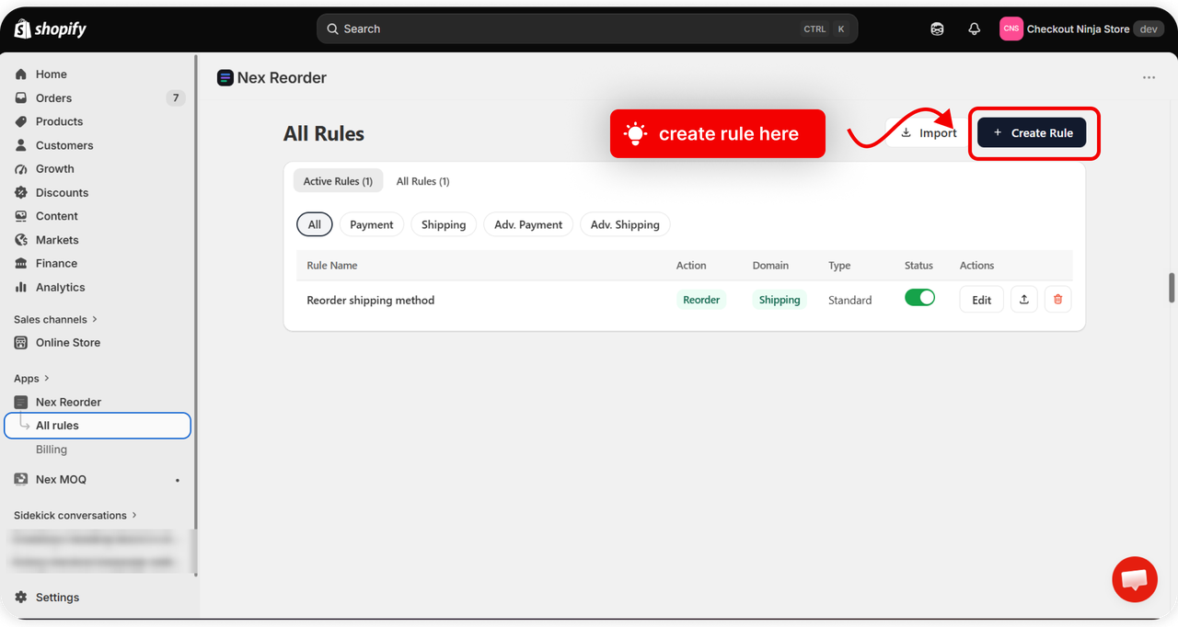Image resolution: width=1178 pixels, height=627 pixels.
Task: Click the Domain column header
Action: (770, 266)
